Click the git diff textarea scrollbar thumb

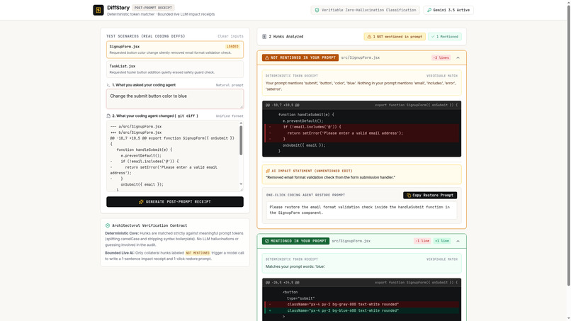241,140
